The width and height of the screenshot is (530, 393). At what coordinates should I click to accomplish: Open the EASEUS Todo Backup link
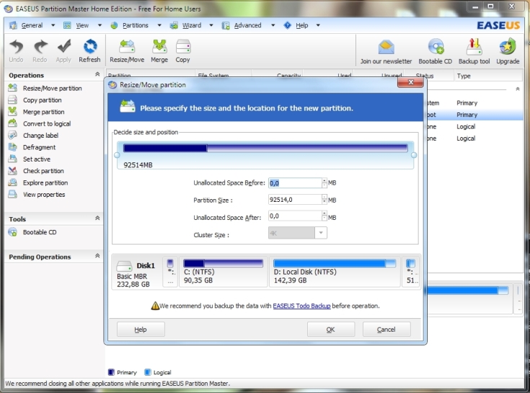[301, 306]
